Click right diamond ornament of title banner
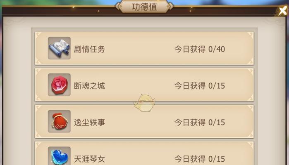The width and height of the screenshot is (289, 165). (x=171, y=7)
